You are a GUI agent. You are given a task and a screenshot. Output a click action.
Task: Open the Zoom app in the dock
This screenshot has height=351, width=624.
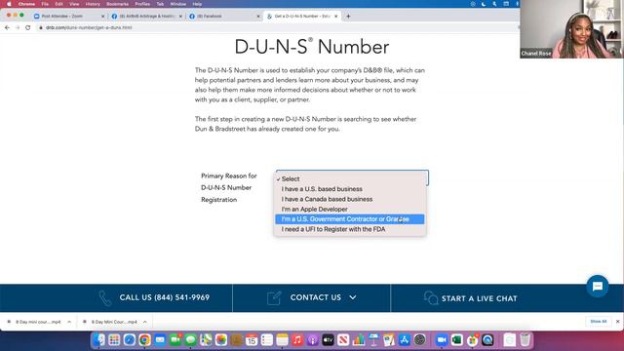[442, 340]
